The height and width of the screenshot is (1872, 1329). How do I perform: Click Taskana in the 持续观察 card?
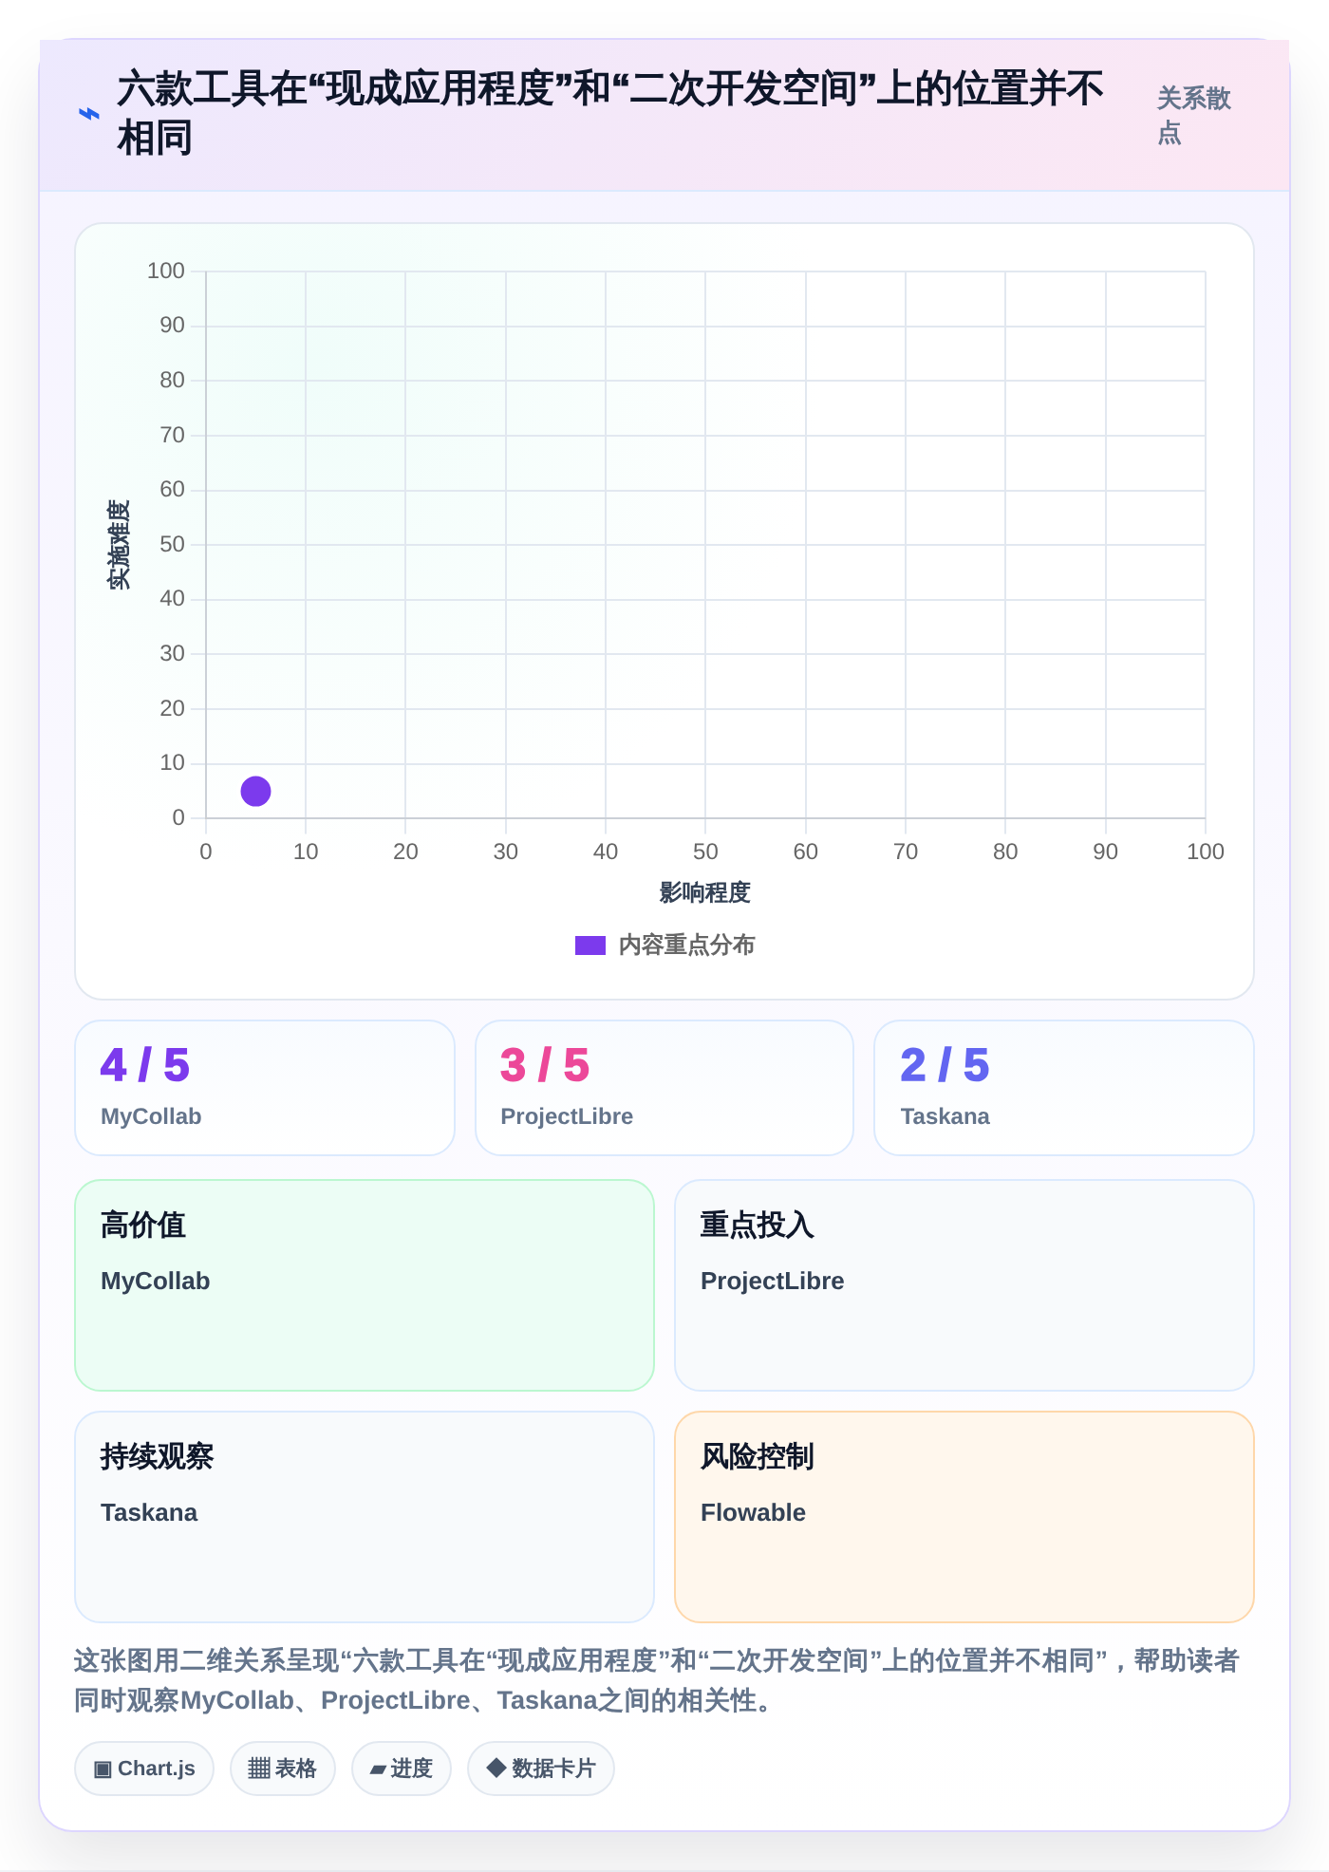(x=149, y=1513)
